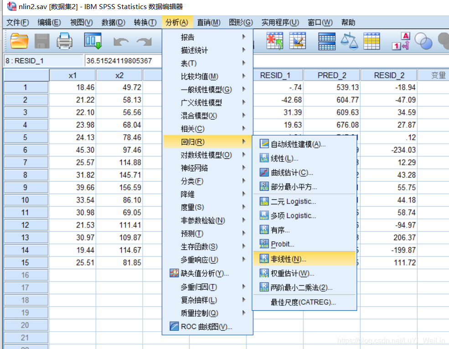Click the RESID_1 cell with value -42.68
Viewport: 449px width, 349px height.
pos(278,100)
